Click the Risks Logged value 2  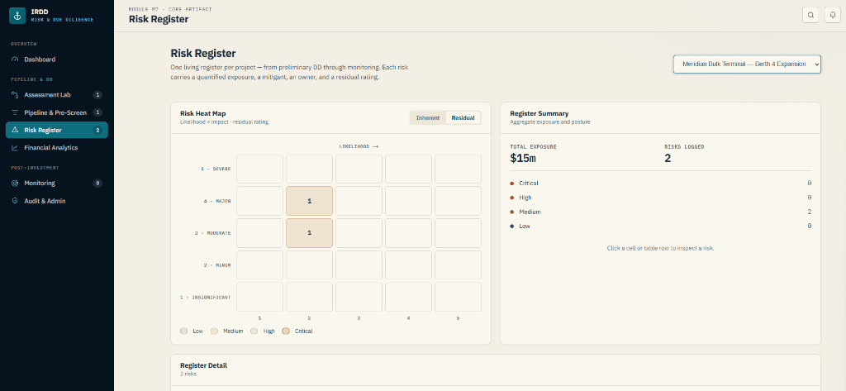668,158
